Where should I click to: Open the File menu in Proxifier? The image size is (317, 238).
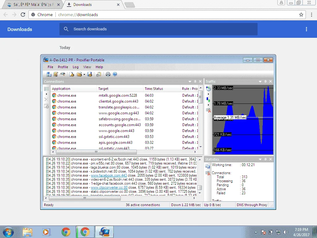pos(50,67)
